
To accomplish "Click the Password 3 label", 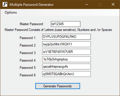I will [x=27, y=53].
